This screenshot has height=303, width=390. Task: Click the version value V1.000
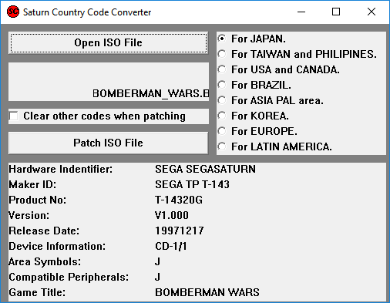[x=172, y=215]
